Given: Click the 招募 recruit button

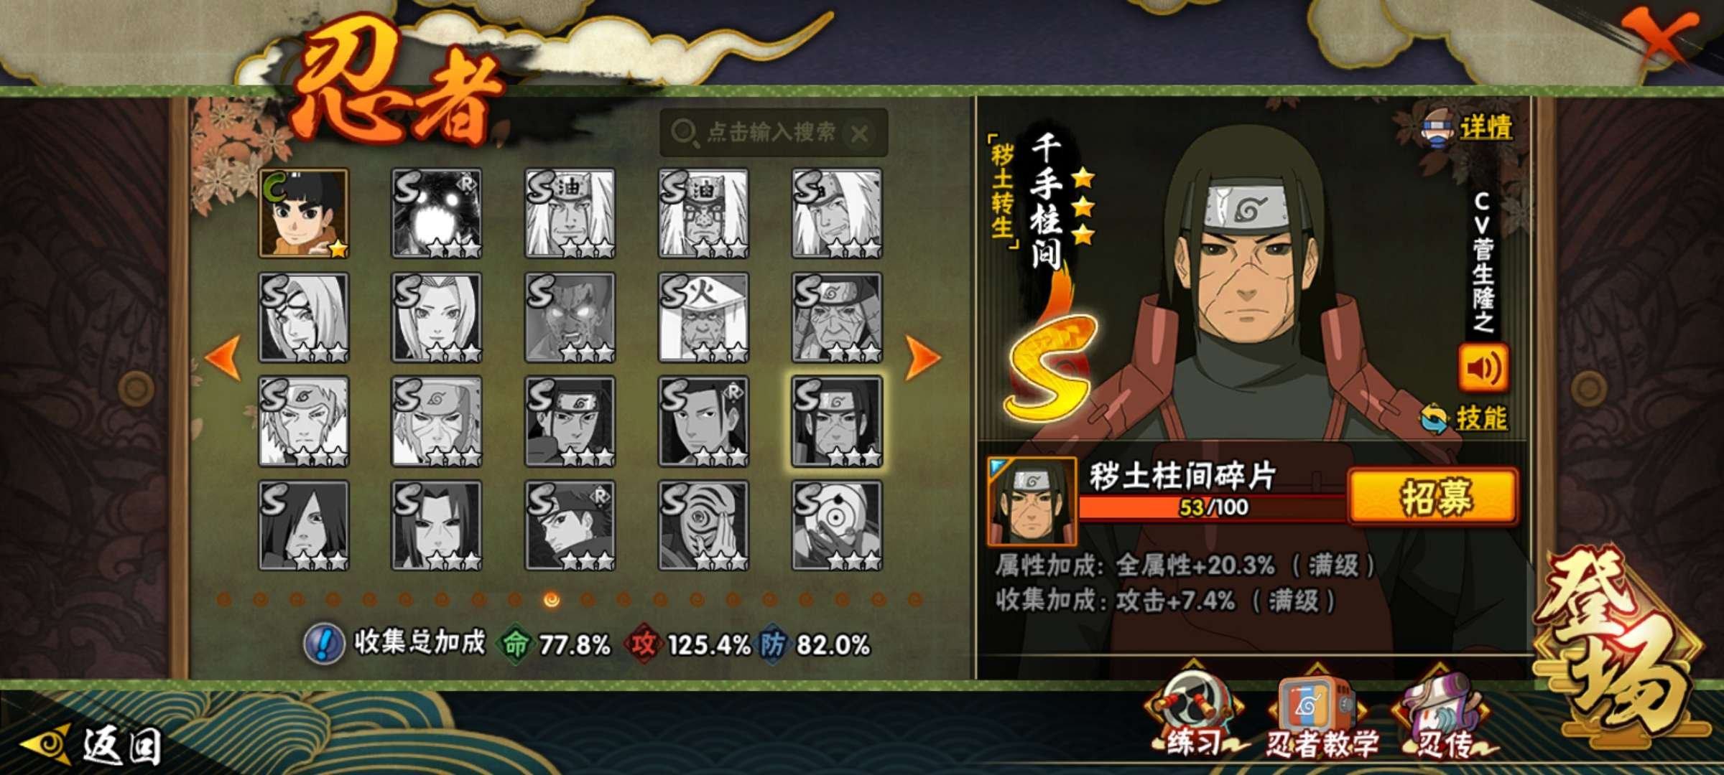Looking at the screenshot, I should click(1433, 497).
